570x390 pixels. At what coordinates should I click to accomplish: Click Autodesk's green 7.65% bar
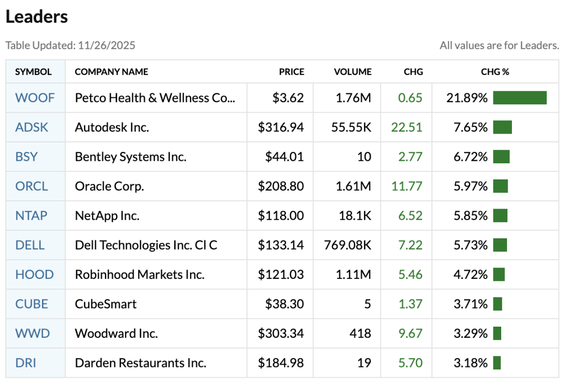[x=502, y=128]
